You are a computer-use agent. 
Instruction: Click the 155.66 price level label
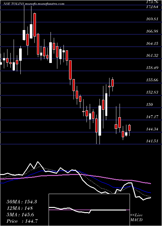[x=152, y=80]
